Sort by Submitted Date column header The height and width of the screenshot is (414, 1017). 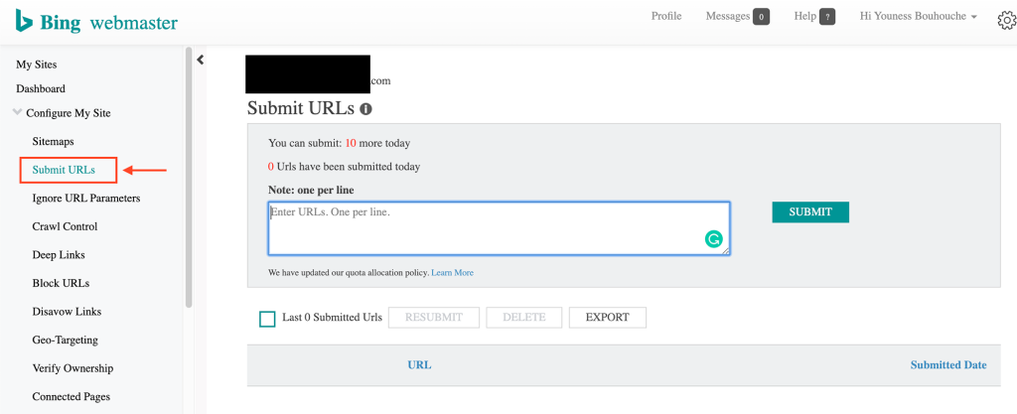(947, 365)
